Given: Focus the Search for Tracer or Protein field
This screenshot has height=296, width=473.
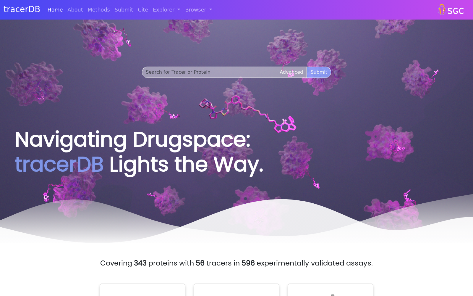Looking at the screenshot, I should point(209,72).
